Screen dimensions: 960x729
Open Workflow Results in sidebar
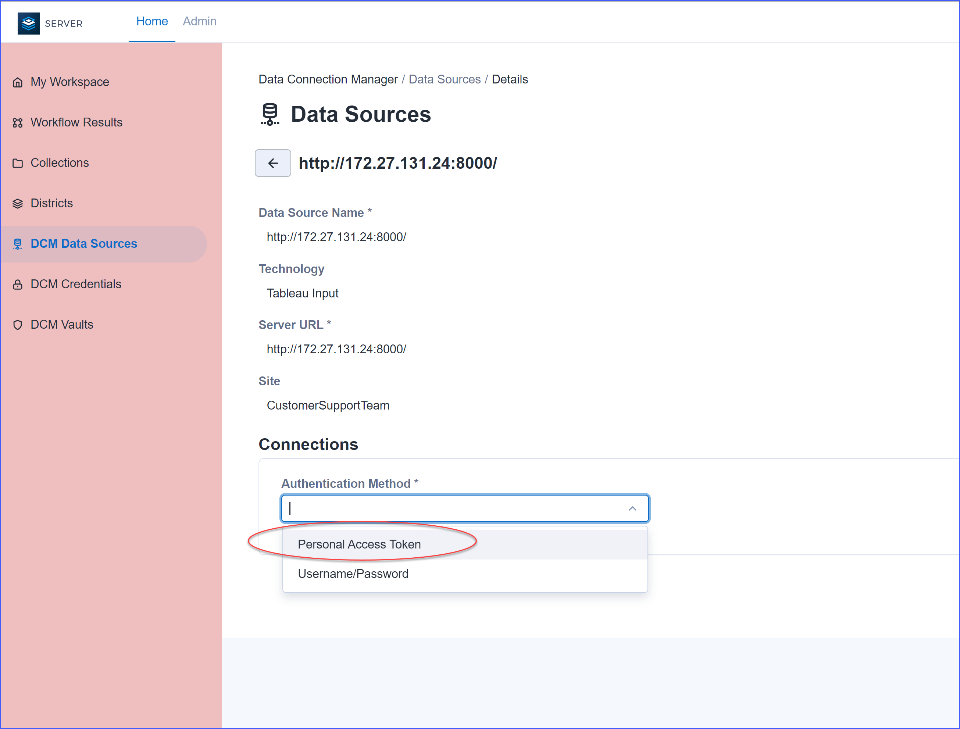coord(103,122)
